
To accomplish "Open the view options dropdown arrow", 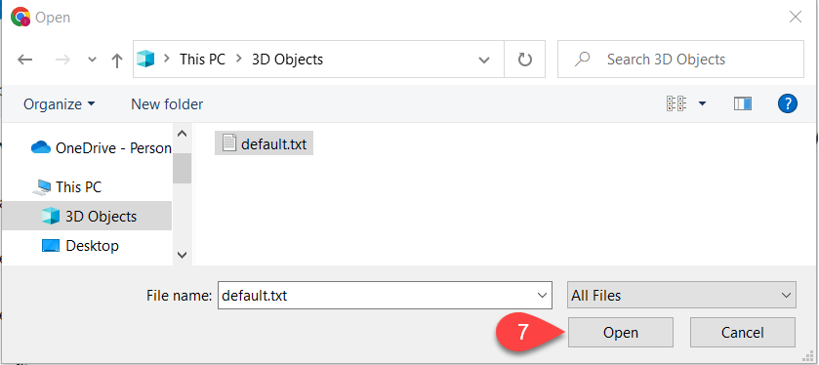I will coord(702,103).
